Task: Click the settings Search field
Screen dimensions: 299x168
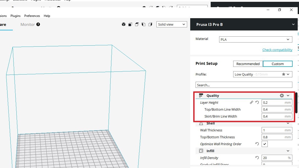Action: tap(244, 85)
